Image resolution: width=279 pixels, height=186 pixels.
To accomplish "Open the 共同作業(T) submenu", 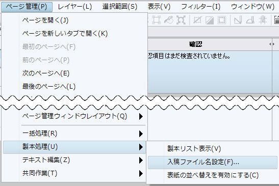I will (74, 173).
